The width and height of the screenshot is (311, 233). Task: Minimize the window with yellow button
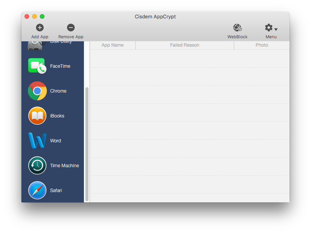34,16
